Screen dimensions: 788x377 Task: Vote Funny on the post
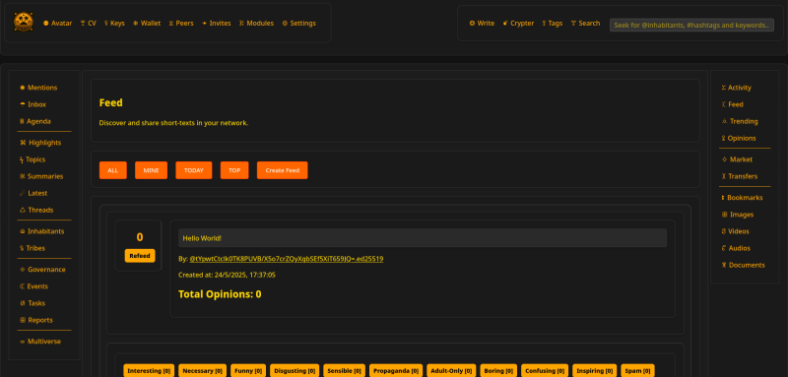click(x=248, y=371)
